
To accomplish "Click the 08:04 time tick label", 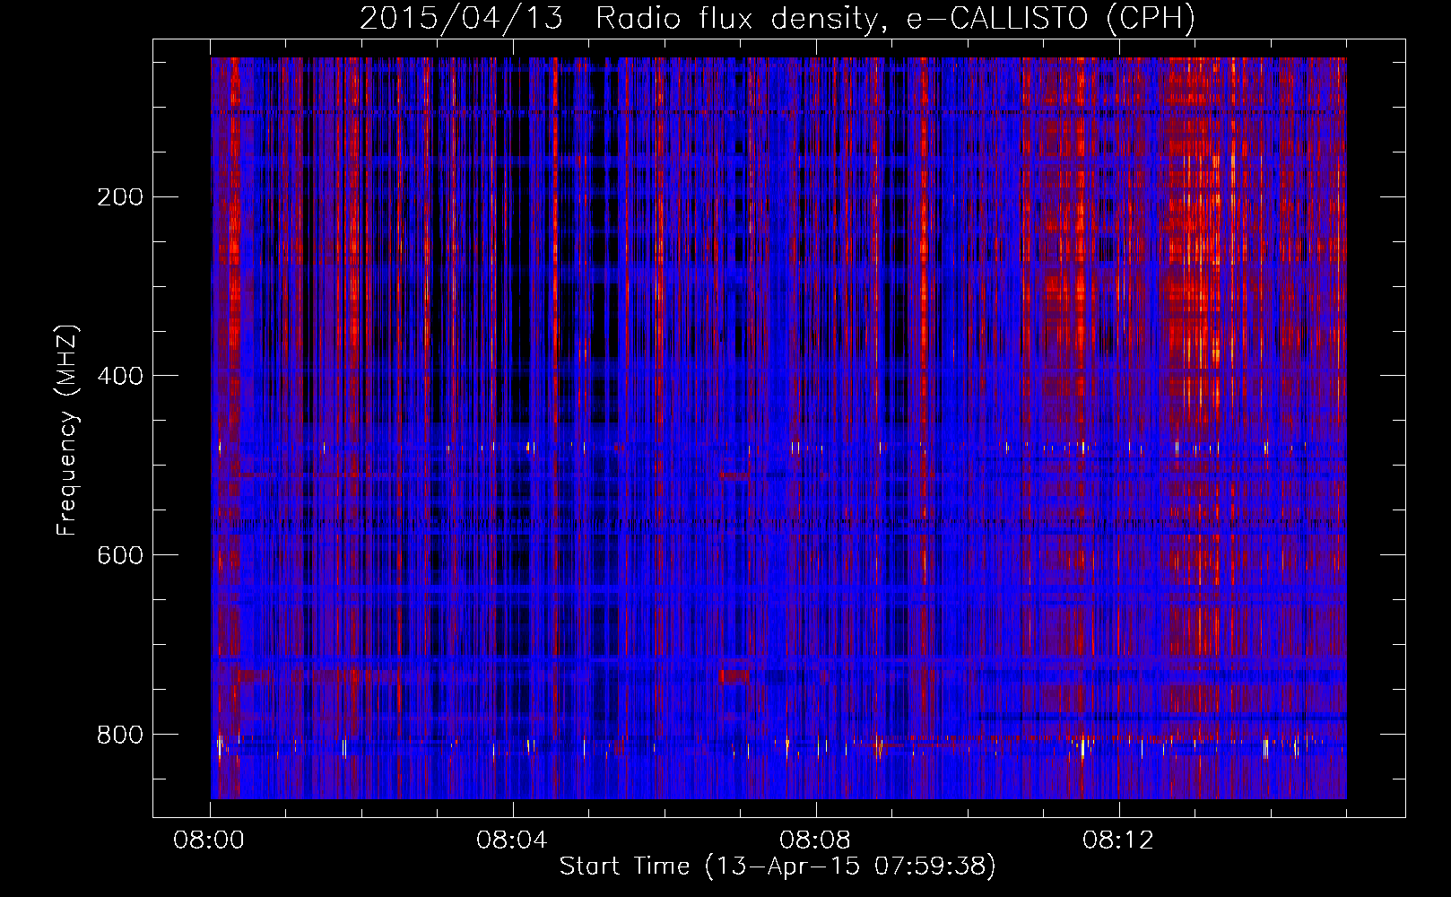I will (x=512, y=840).
